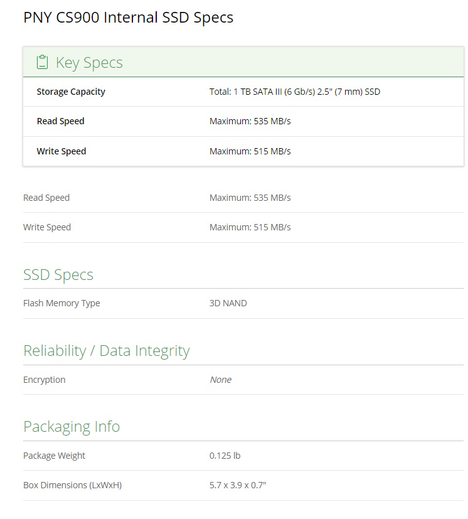Click the Packaging Info section heading
This screenshot has height=519, width=468.
point(72,427)
